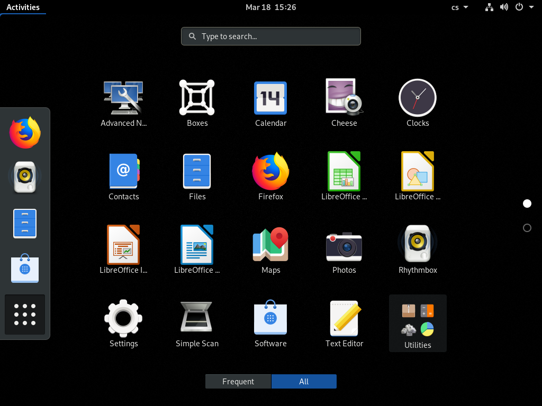Launch Files from the app grid
This screenshot has width=542, height=406.
click(197, 177)
